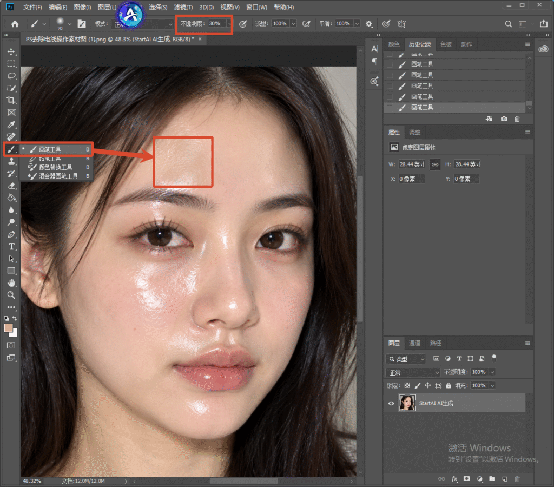
Task: Open the flow 100% dropdown arrow
Action: (x=293, y=24)
